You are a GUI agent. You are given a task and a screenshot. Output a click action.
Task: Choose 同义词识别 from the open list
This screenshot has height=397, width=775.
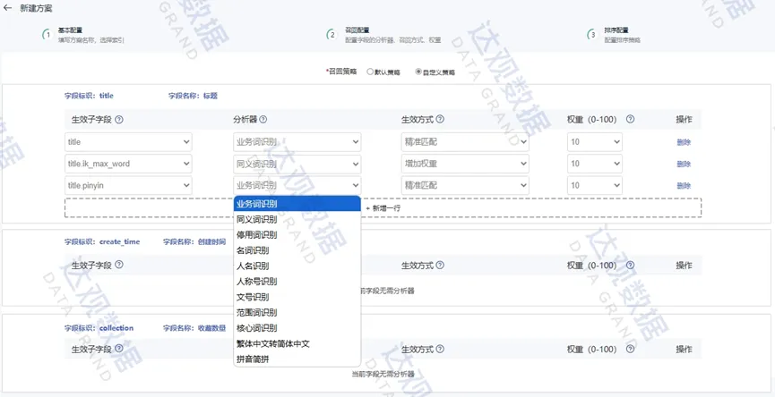(x=297, y=219)
